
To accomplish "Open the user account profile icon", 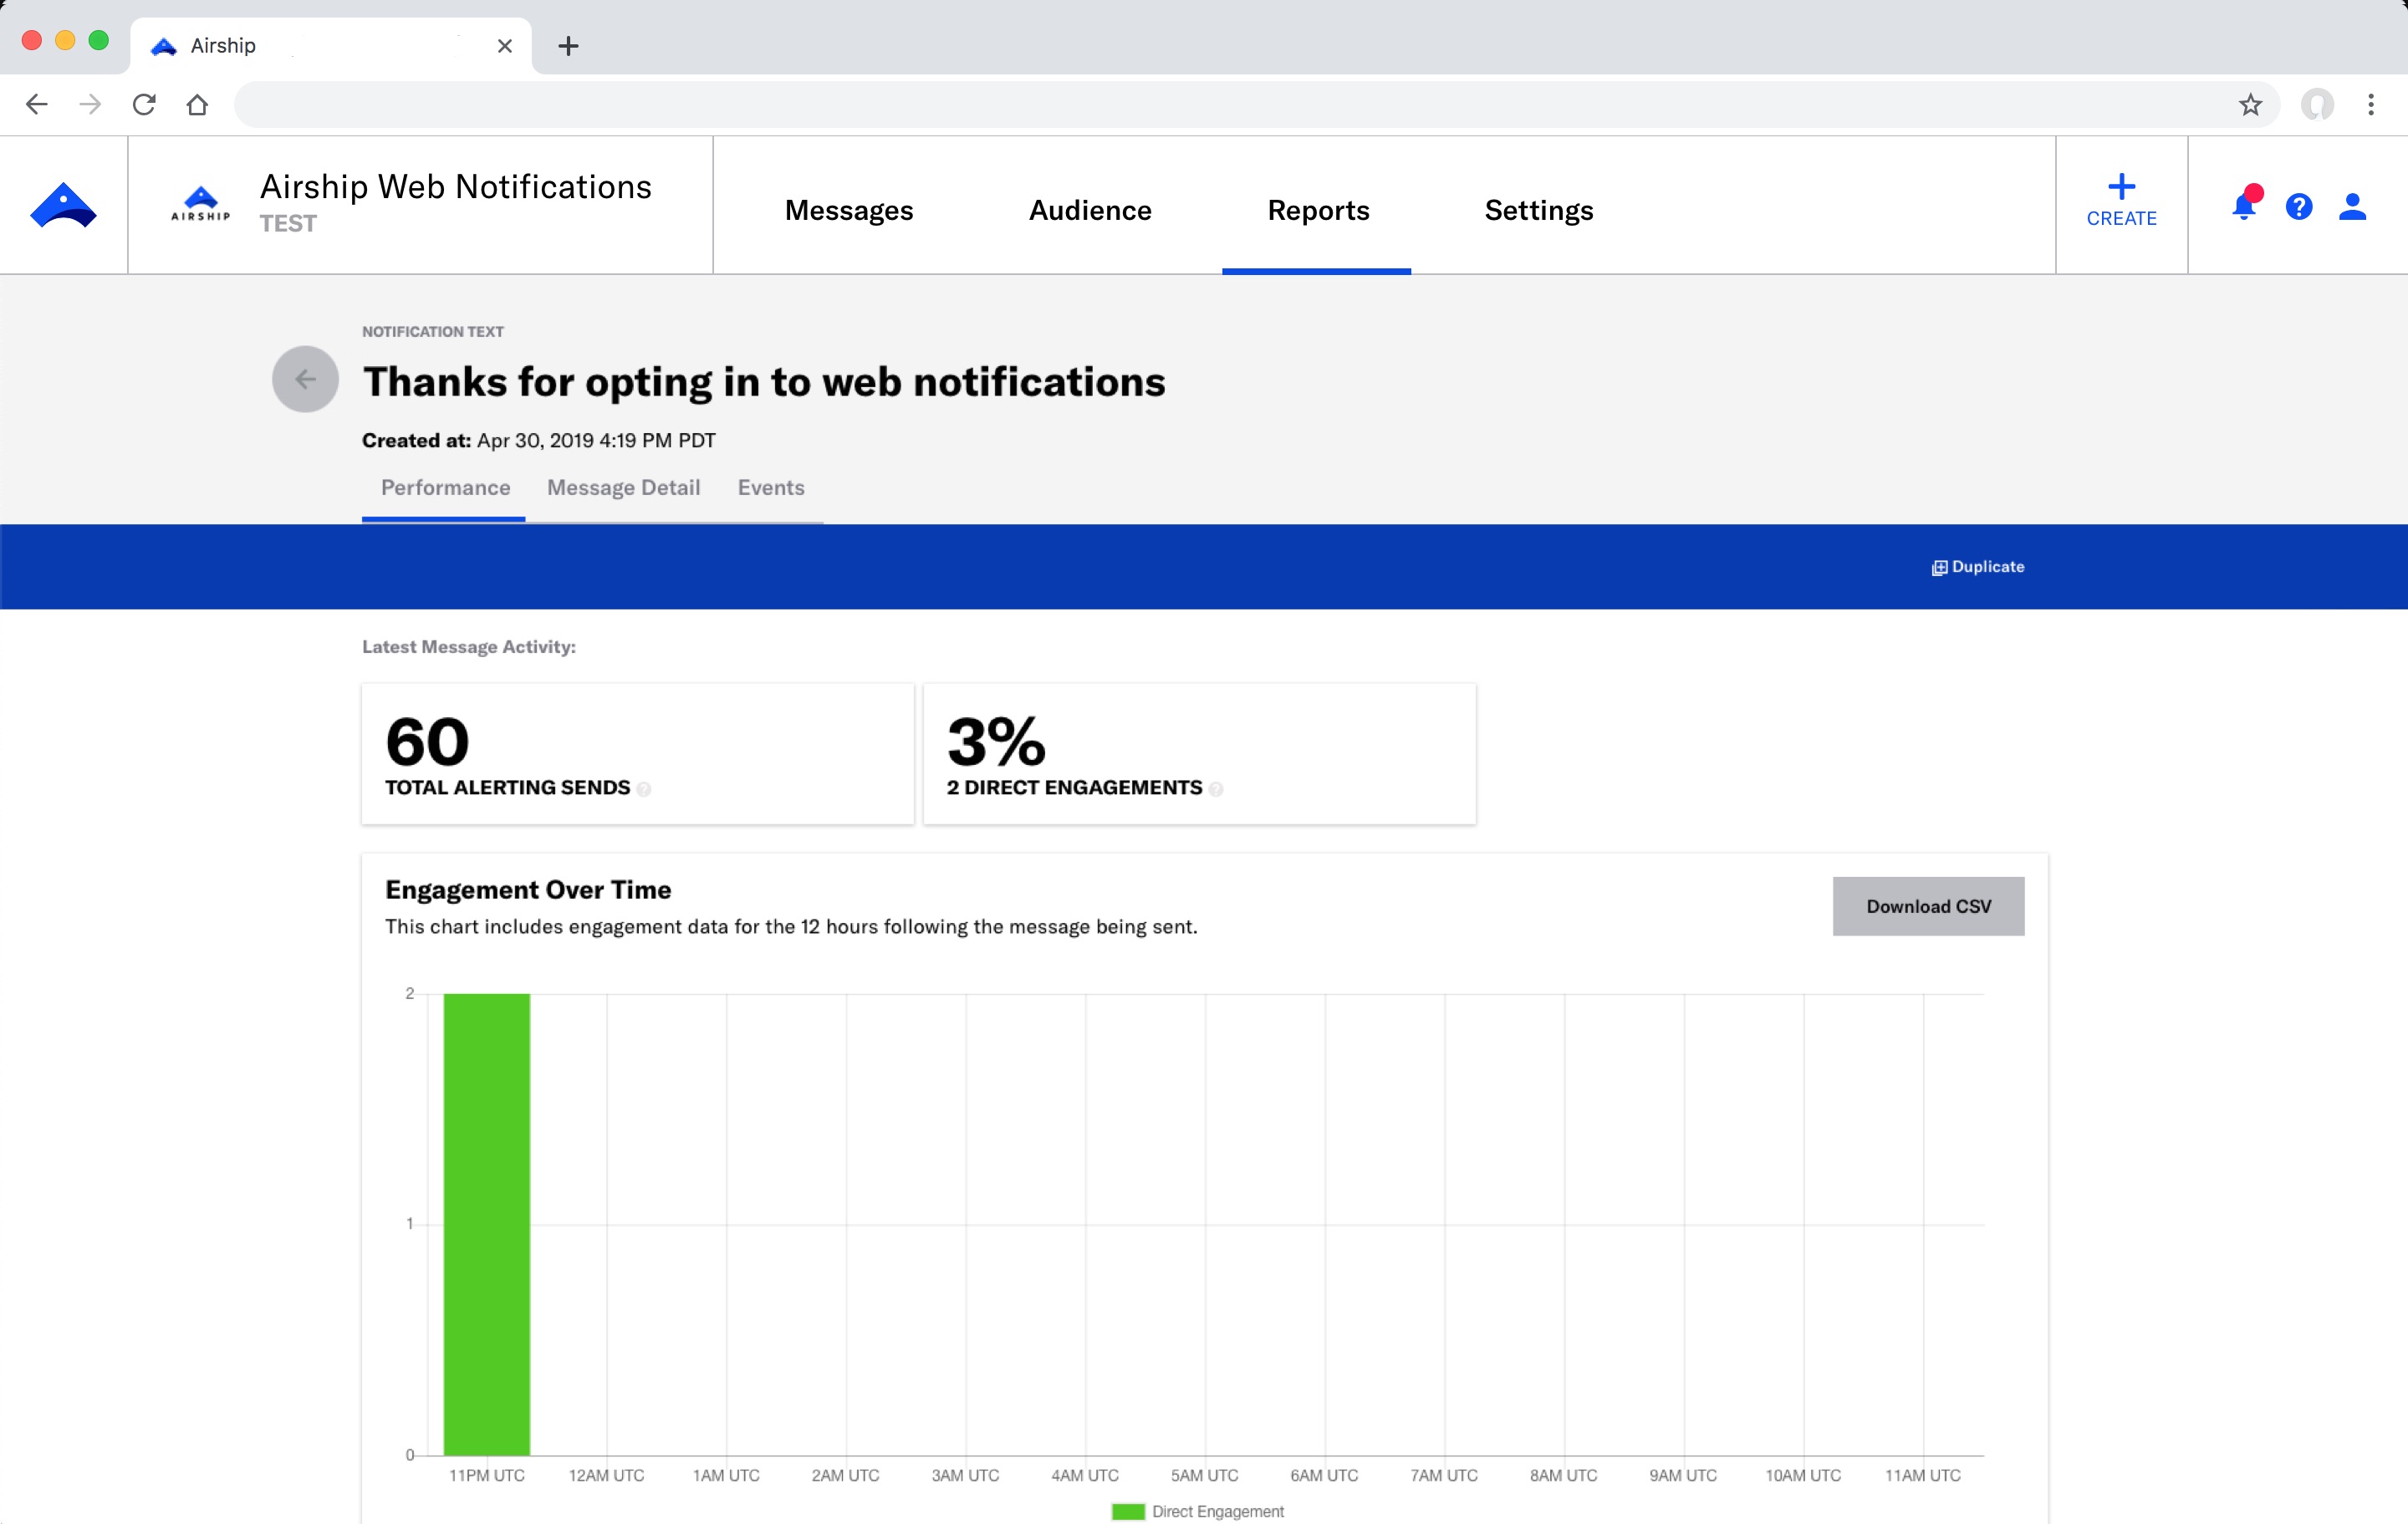I will [x=2352, y=206].
